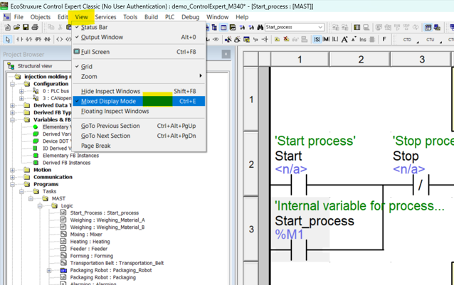Toggle Mixed Display Mode off
This screenshot has height=285, width=454.
139,101
